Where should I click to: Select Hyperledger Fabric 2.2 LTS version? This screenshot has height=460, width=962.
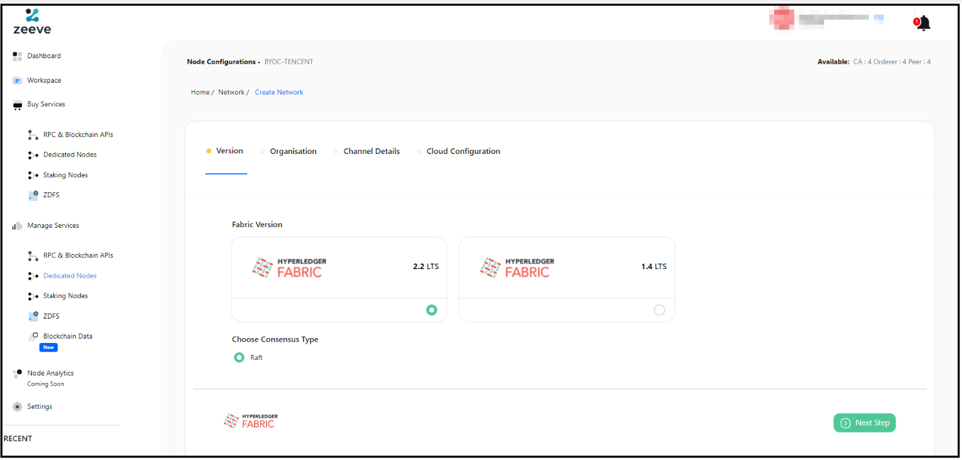point(431,310)
